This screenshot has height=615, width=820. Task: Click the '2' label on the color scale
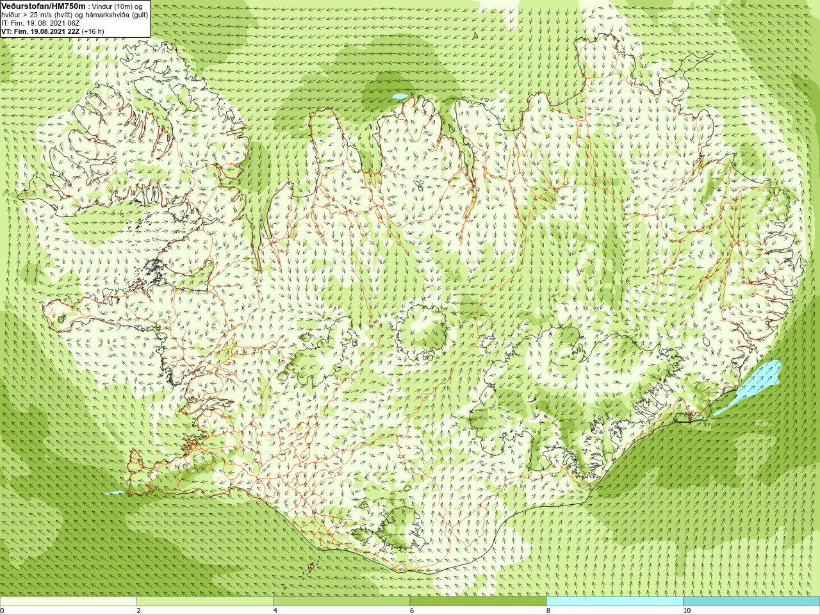(x=138, y=611)
